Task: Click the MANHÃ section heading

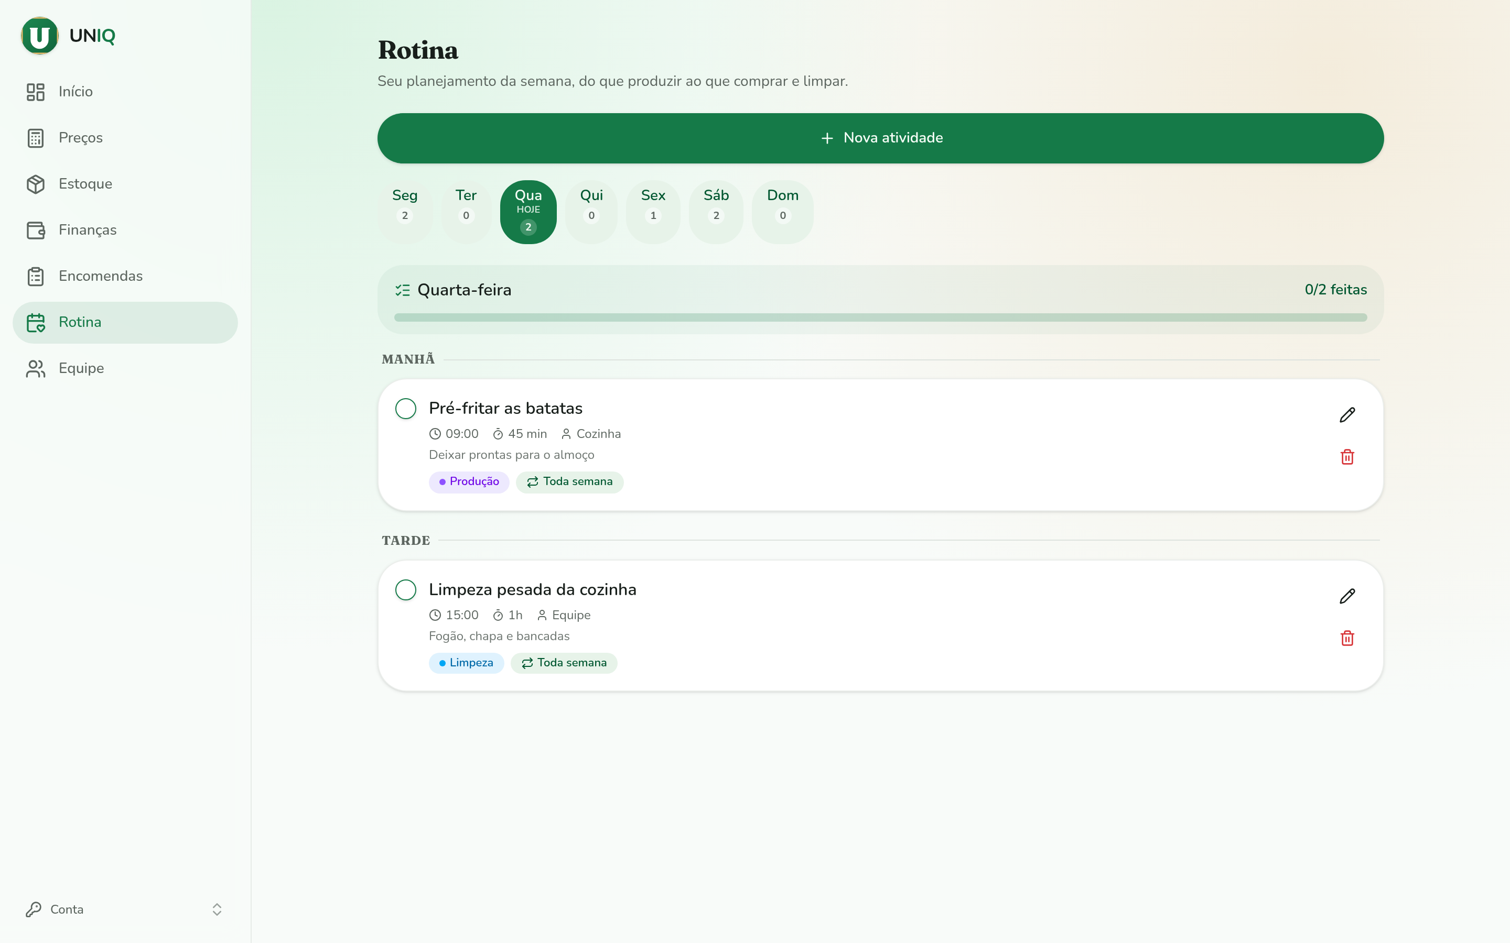Action: pyautogui.click(x=408, y=359)
